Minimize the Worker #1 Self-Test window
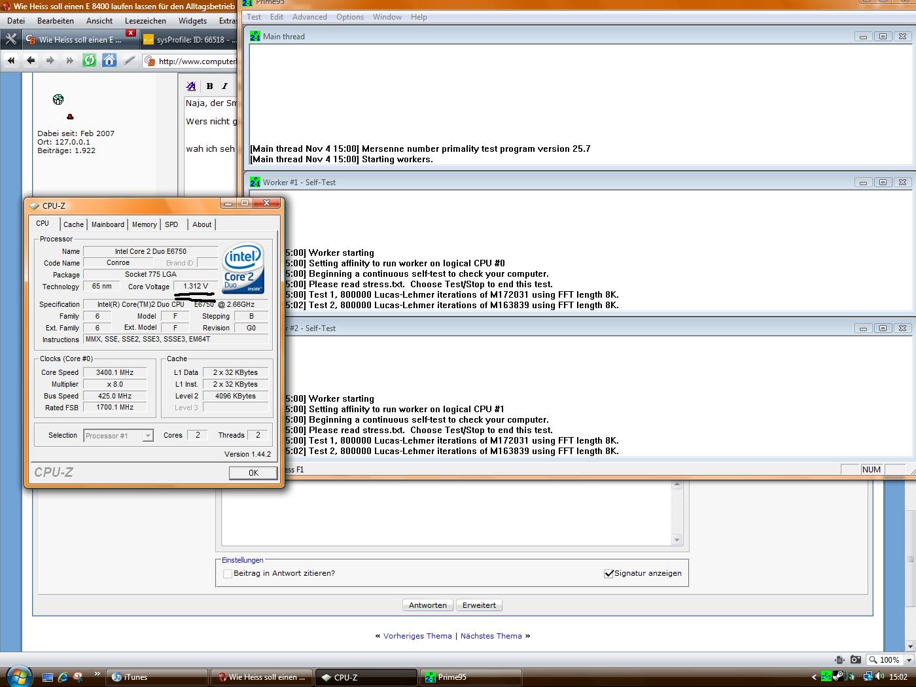This screenshot has width=916, height=687. (x=863, y=183)
